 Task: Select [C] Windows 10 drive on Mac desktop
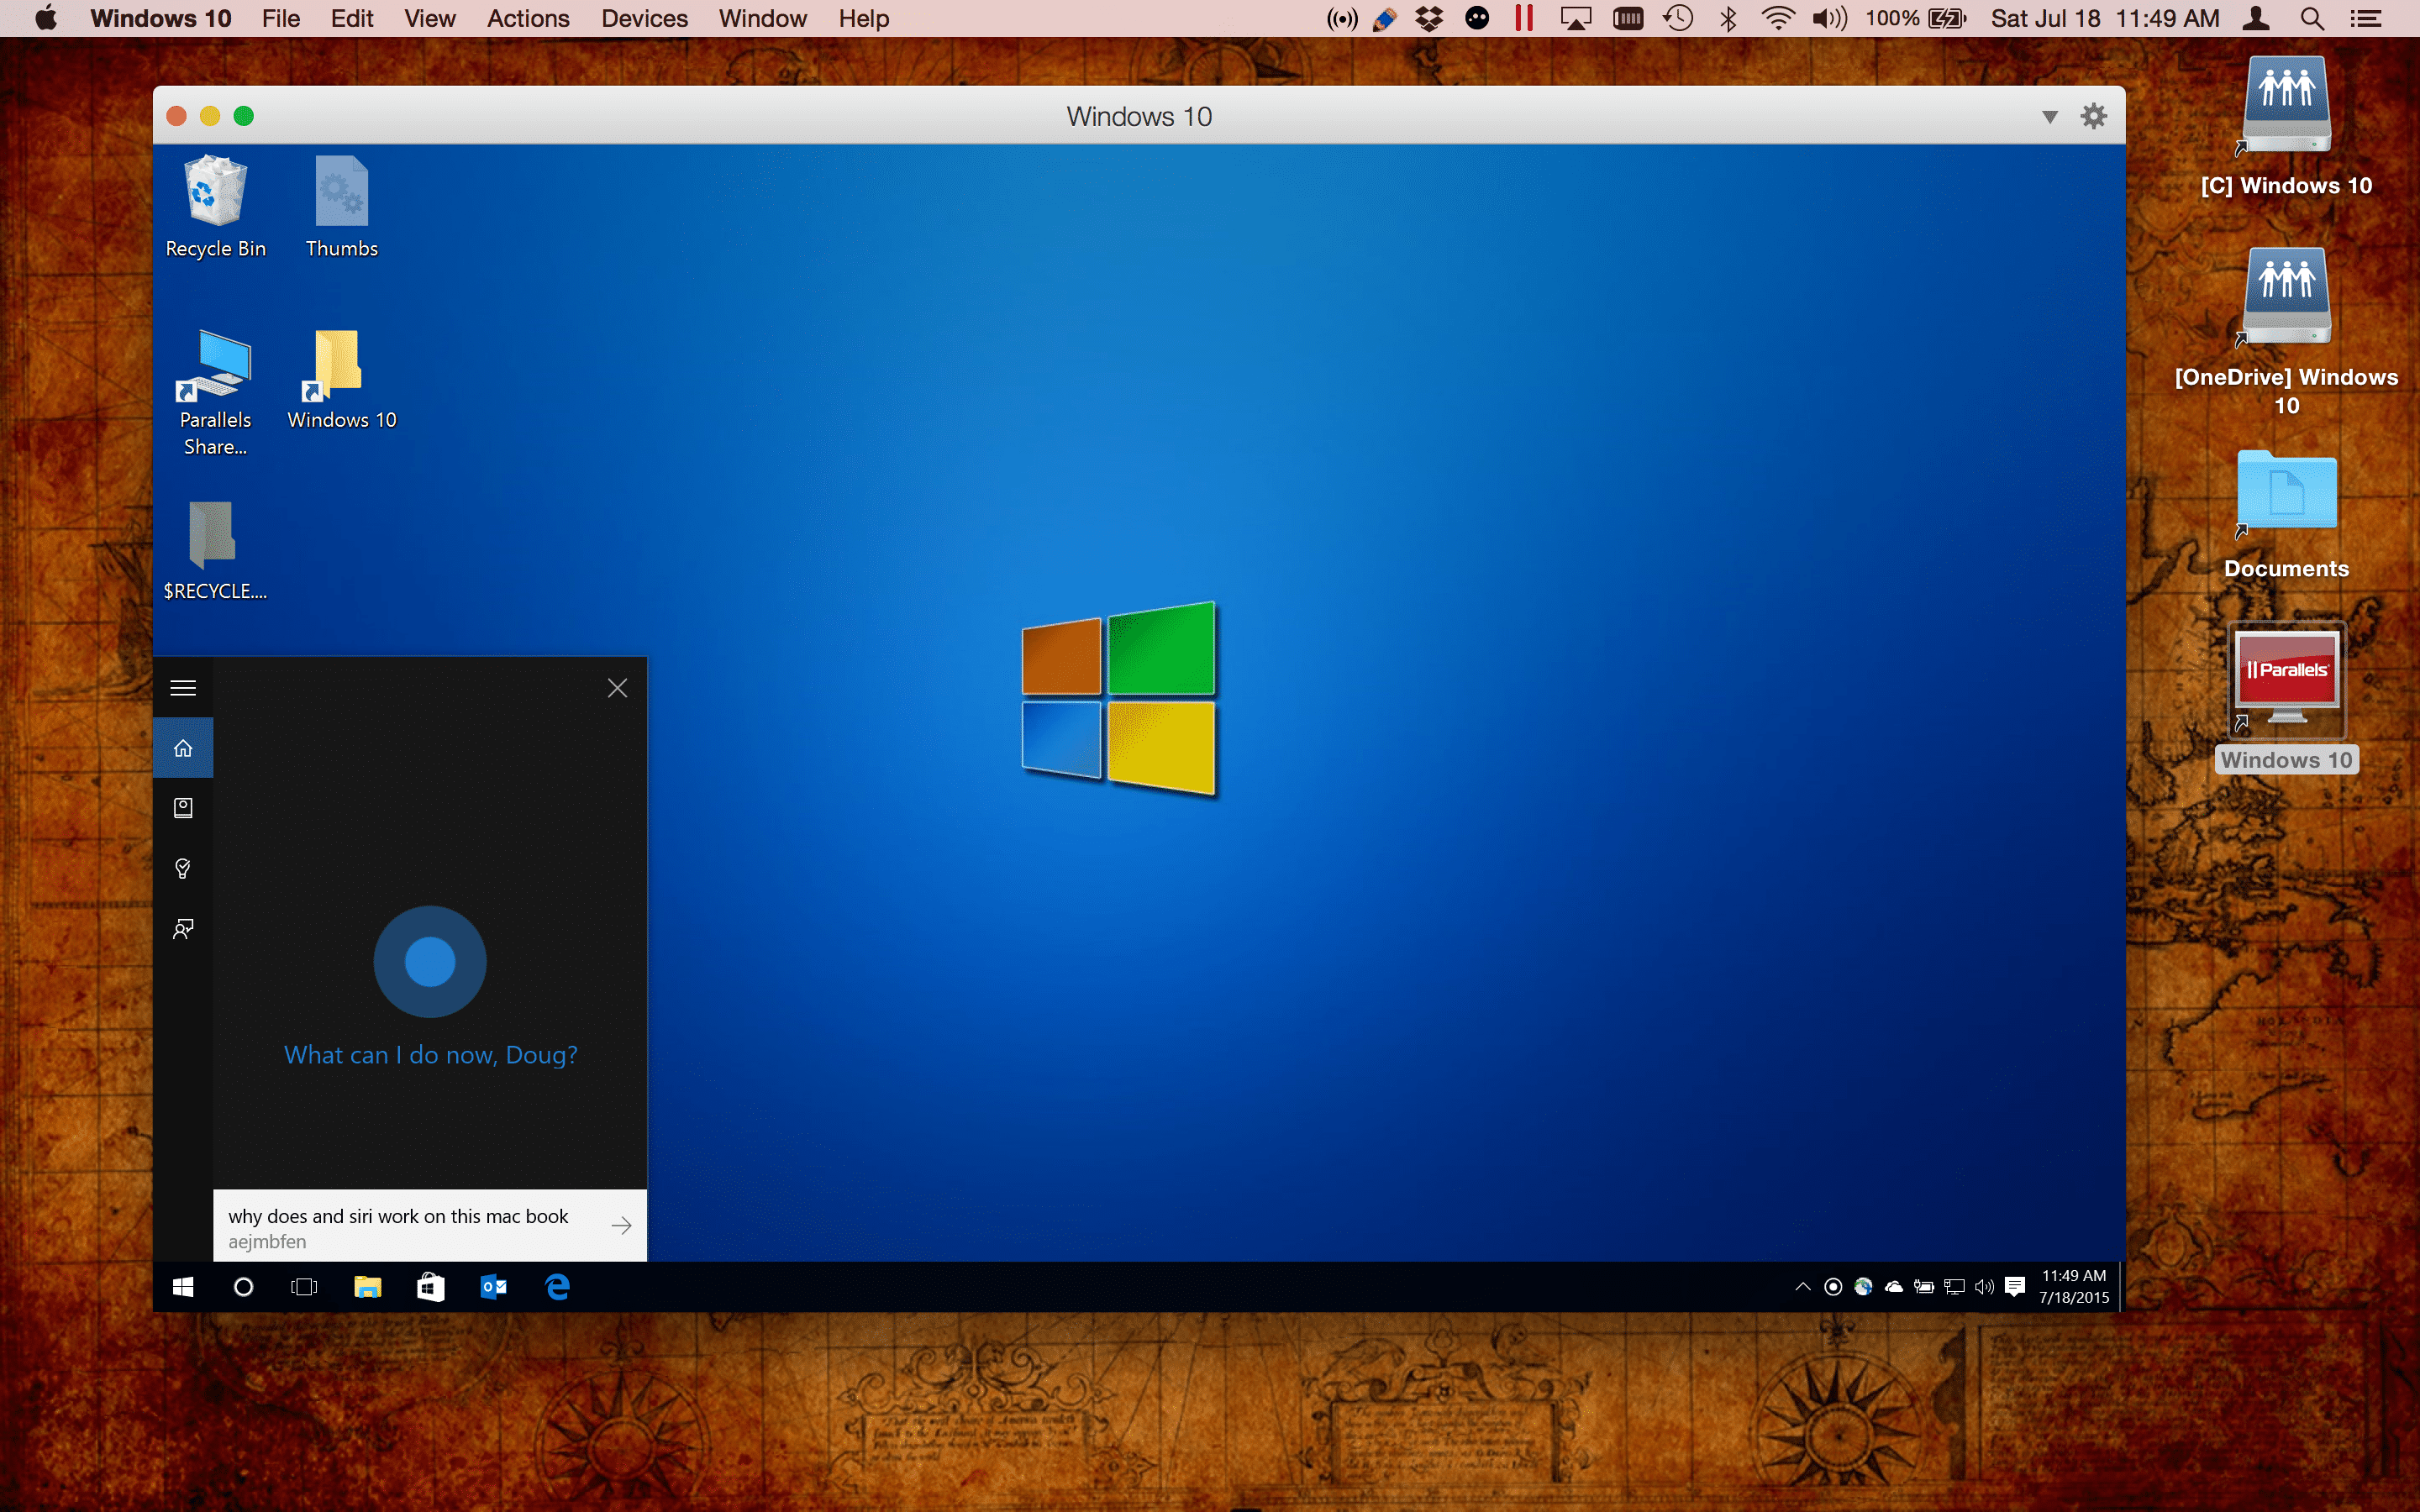point(2287,126)
